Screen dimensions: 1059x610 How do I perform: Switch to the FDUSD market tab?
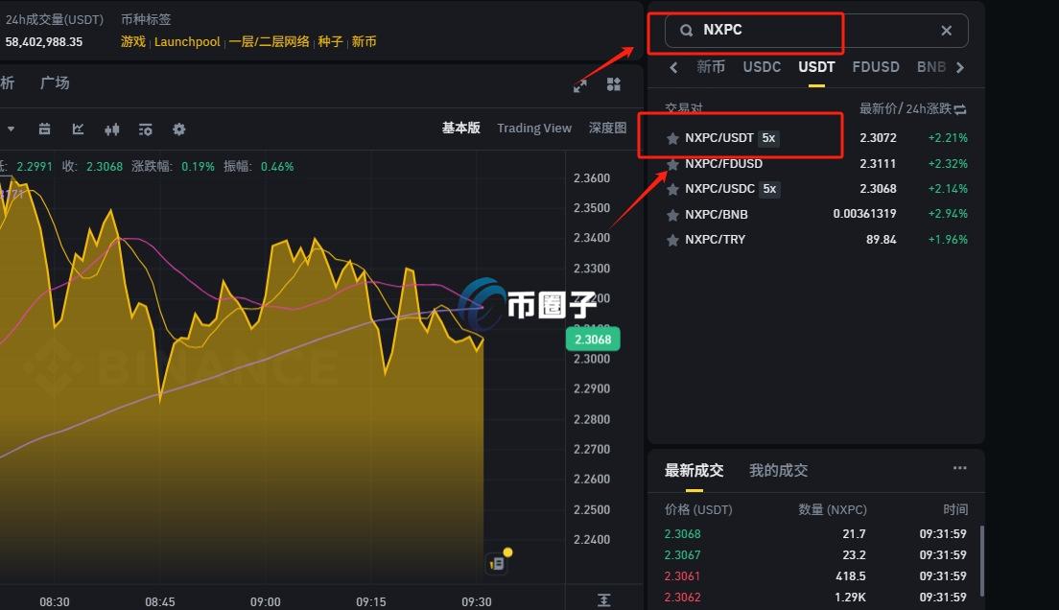[875, 67]
